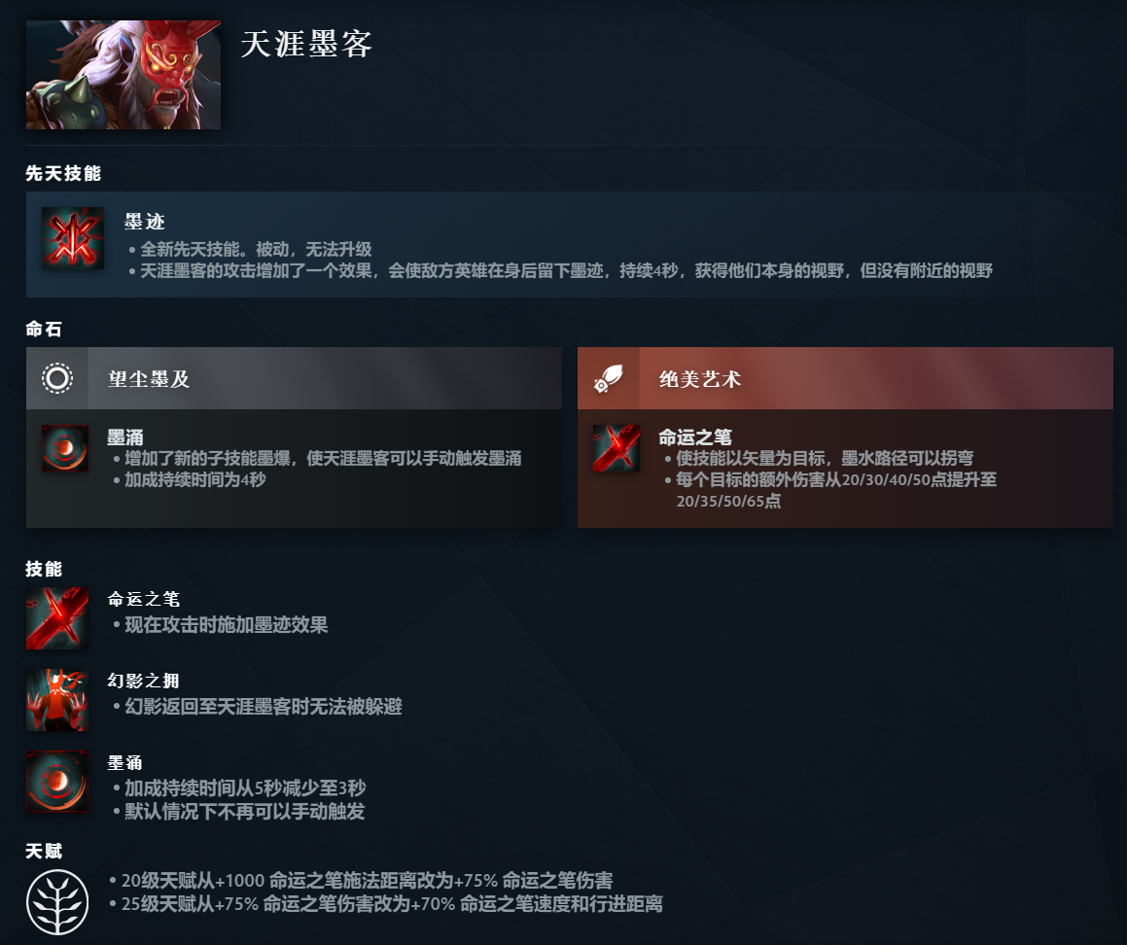
Task: Click the 命运之笔 icon in 绝美艺术 facet
Action: pyautogui.click(x=616, y=447)
